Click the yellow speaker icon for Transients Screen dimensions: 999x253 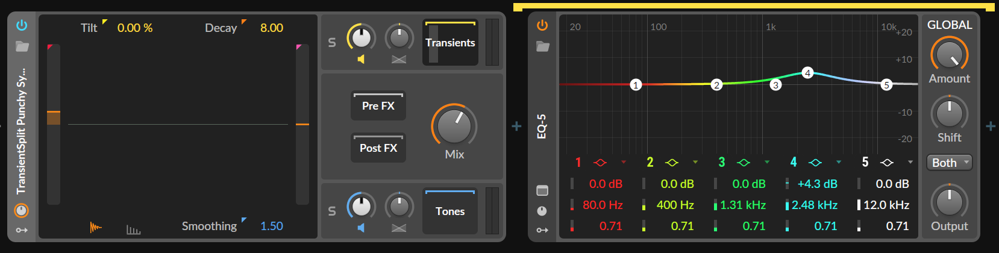click(361, 59)
